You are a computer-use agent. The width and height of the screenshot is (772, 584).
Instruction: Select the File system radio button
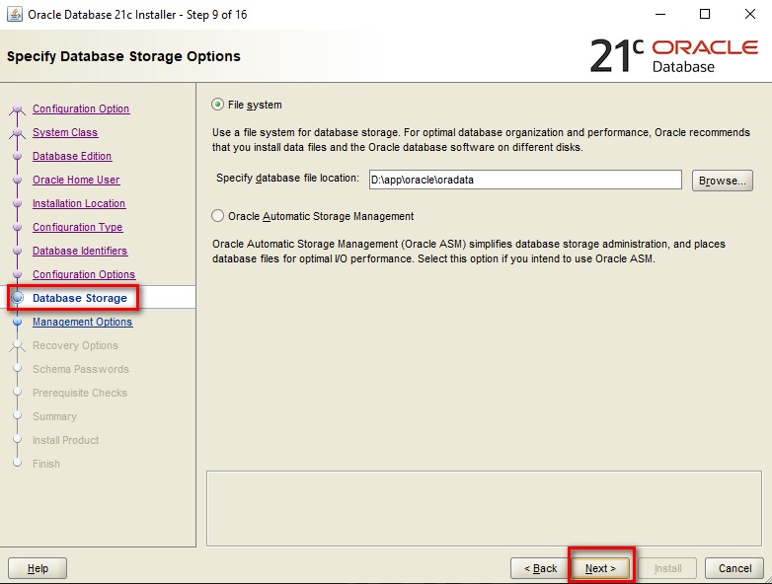(x=217, y=105)
